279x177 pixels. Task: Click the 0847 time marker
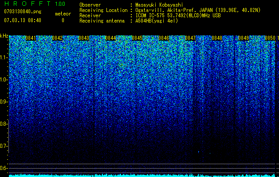click(x=190, y=38)
